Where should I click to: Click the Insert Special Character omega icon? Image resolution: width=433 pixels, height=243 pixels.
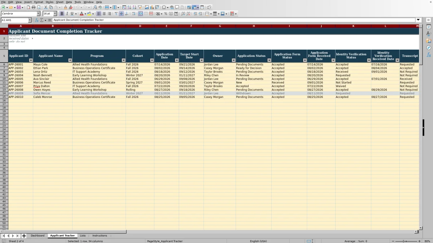click(164, 7)
